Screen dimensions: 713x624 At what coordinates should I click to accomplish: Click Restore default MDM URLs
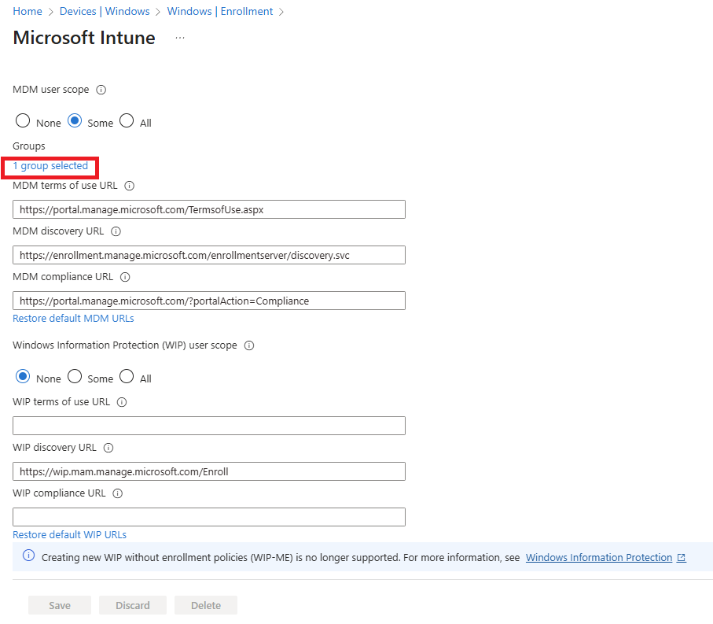coord(73,318)
